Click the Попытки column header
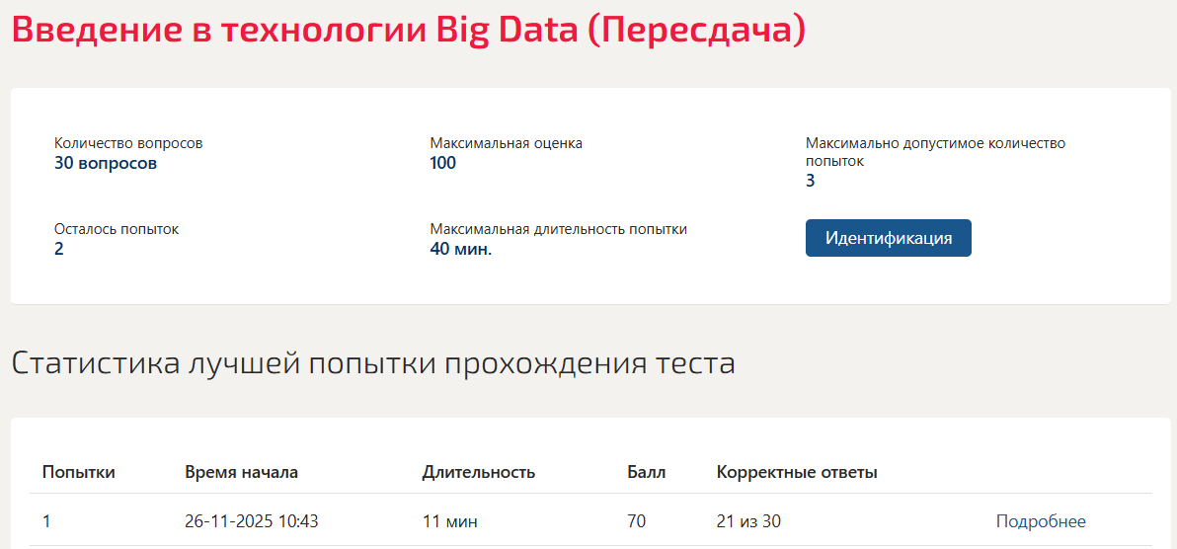This screenshot has width=1177, height=549. click(79, 472)
